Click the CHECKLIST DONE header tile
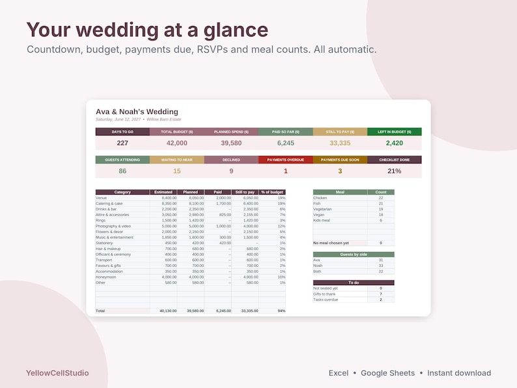Image resolution: width=517 pixels, height=388 pixels. coord(395,160)
